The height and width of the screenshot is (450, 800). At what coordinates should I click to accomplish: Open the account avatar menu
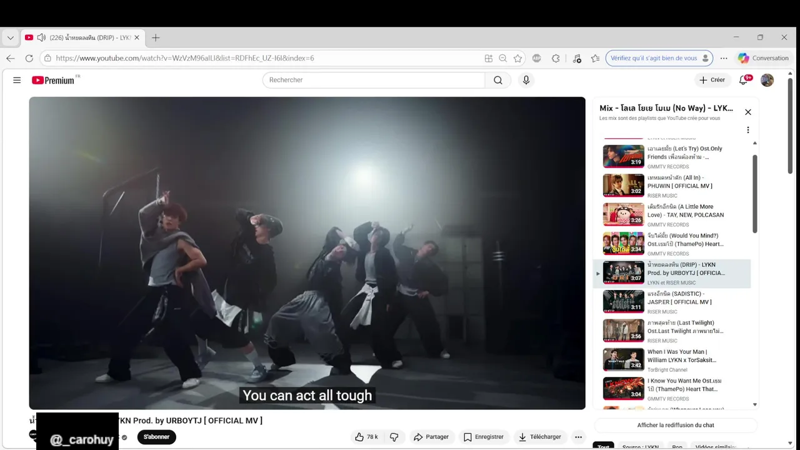767,80
